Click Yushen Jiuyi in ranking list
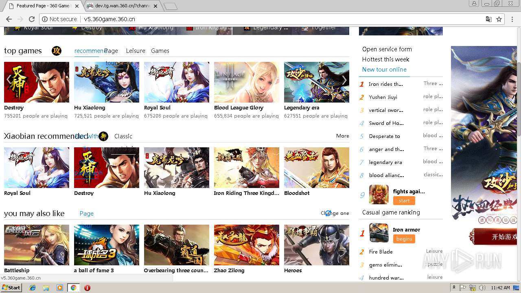 pyautogui.click(x=383, y=97)
